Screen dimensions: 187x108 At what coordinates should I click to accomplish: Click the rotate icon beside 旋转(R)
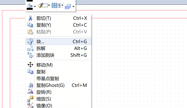[30, 91]
